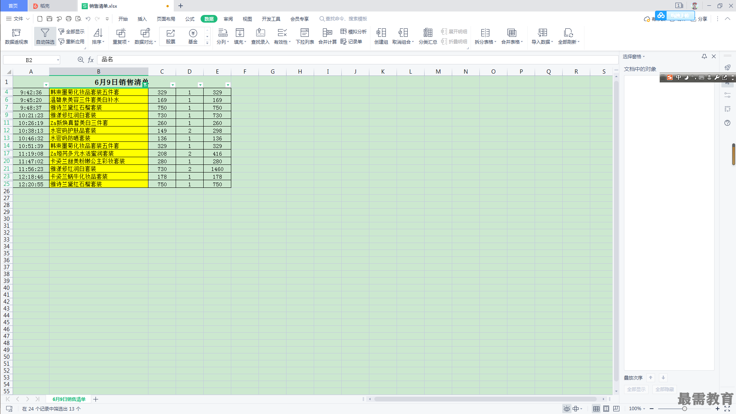Open the 填充 fill dropdown
Viewport: 736px width, 414px height.
tap(240, 36)
